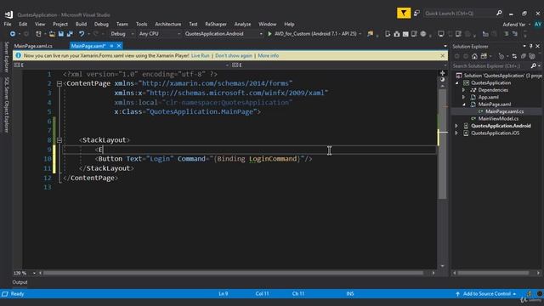
Task: Switch to the MainPage.xaml.cs tab
Action: [33, 46]
